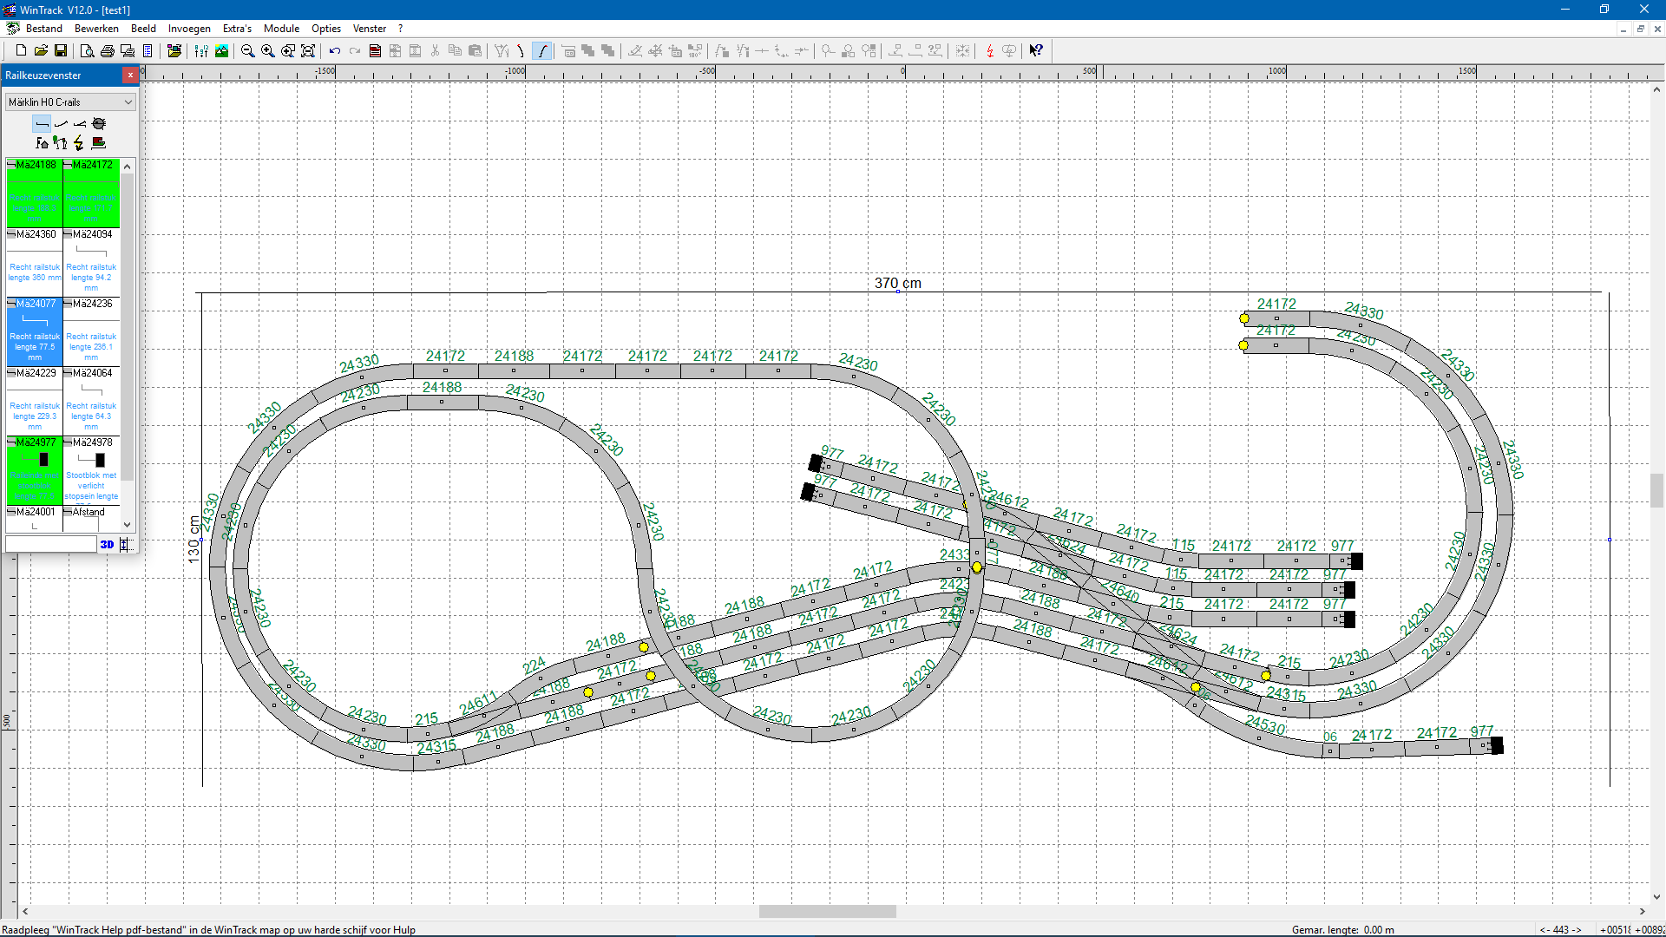Click the track search input field

point(50,544)
